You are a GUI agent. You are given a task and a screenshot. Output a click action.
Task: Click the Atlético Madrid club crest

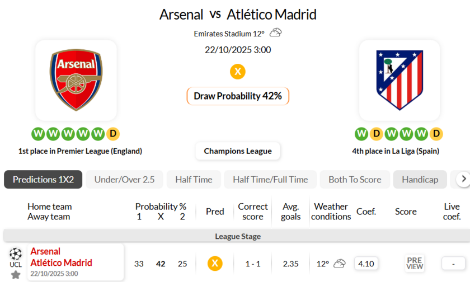point(399,80)
